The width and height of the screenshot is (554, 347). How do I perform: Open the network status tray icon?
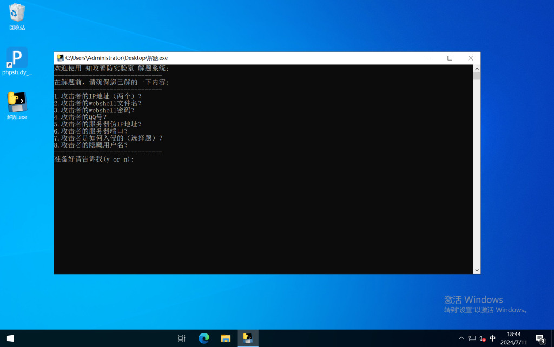(472, 338)
